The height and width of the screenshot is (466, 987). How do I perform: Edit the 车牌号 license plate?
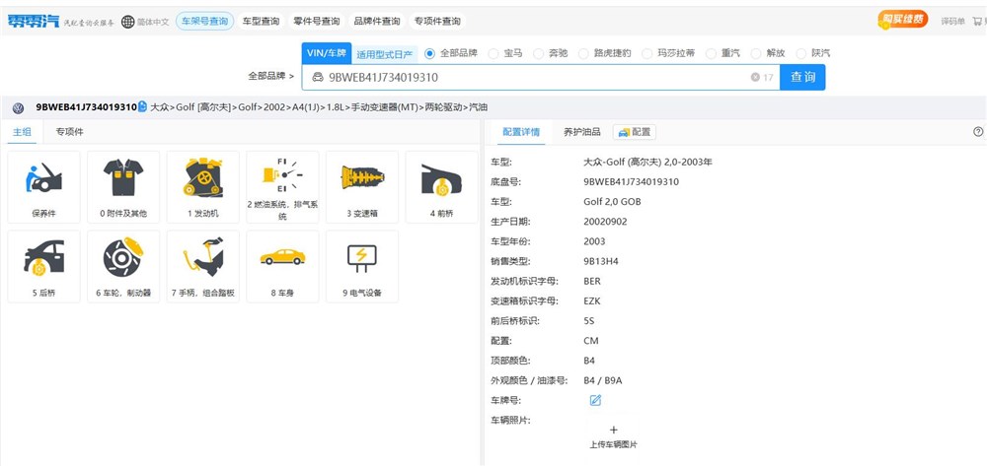tap(595, 400)
